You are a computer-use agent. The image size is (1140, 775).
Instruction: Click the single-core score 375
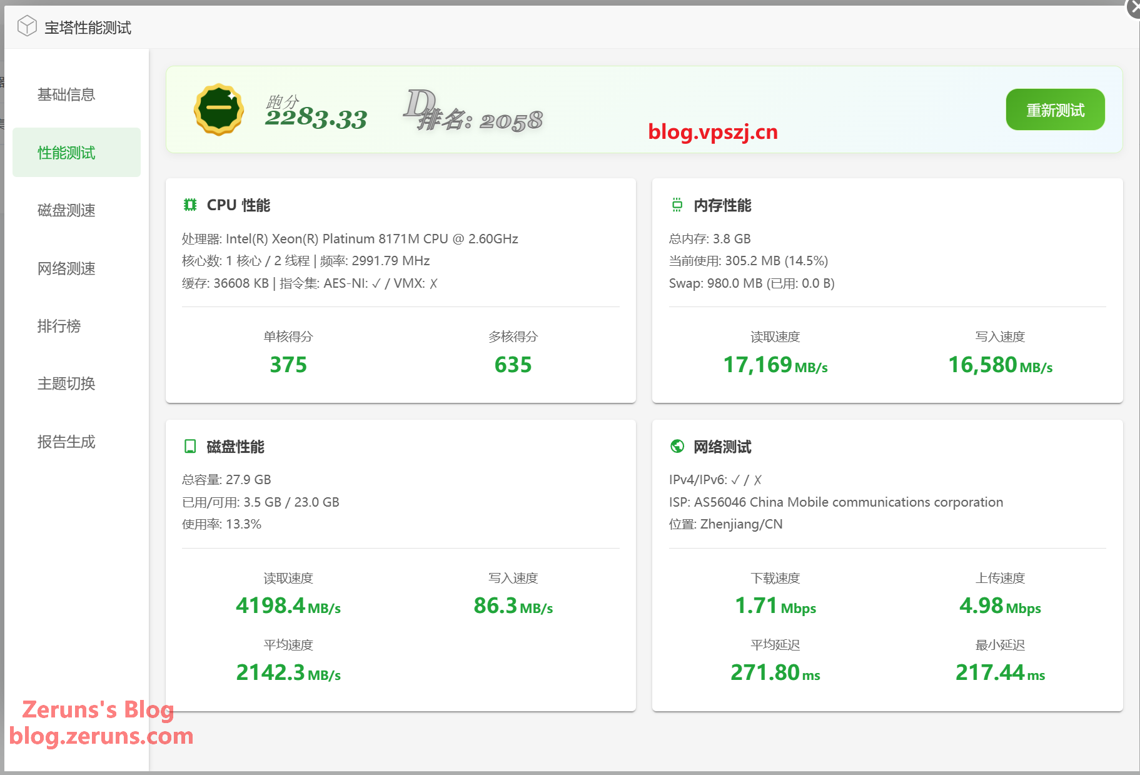288,365
